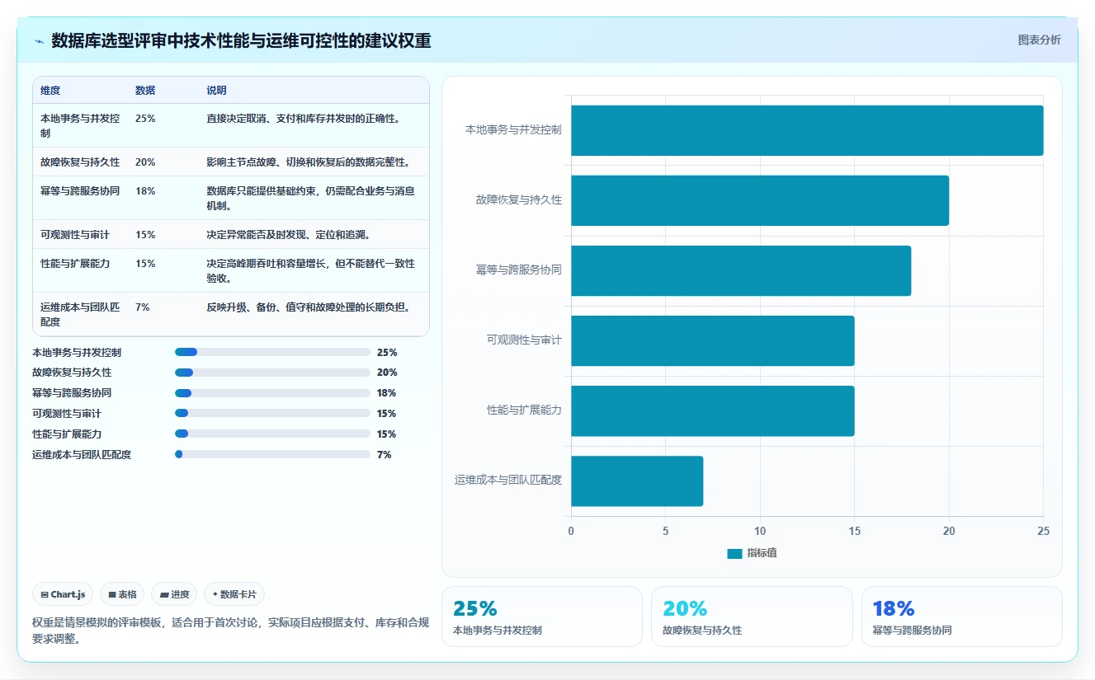Click the 可观测性与审计 progress bar
The width and height of the screenshot is (1095, 680).
coord(272,414)
